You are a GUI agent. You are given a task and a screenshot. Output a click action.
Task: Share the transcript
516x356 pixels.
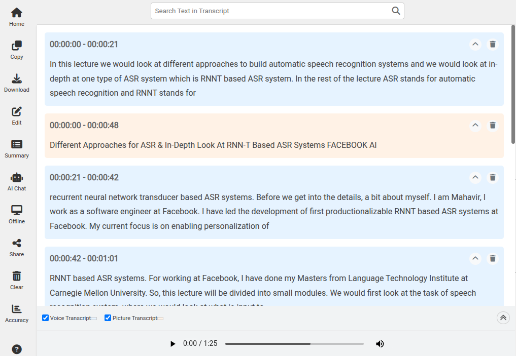coord(16,247)
